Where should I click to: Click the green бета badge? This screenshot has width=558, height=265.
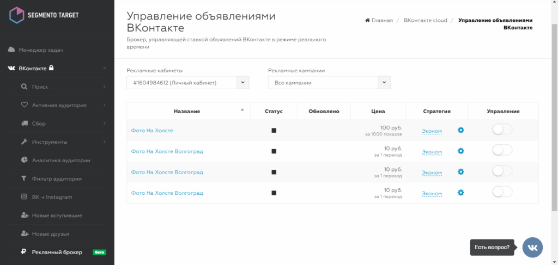point(99,252)
